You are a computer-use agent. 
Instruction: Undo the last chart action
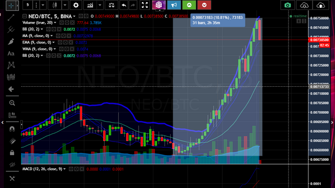(x=124, y=5)
